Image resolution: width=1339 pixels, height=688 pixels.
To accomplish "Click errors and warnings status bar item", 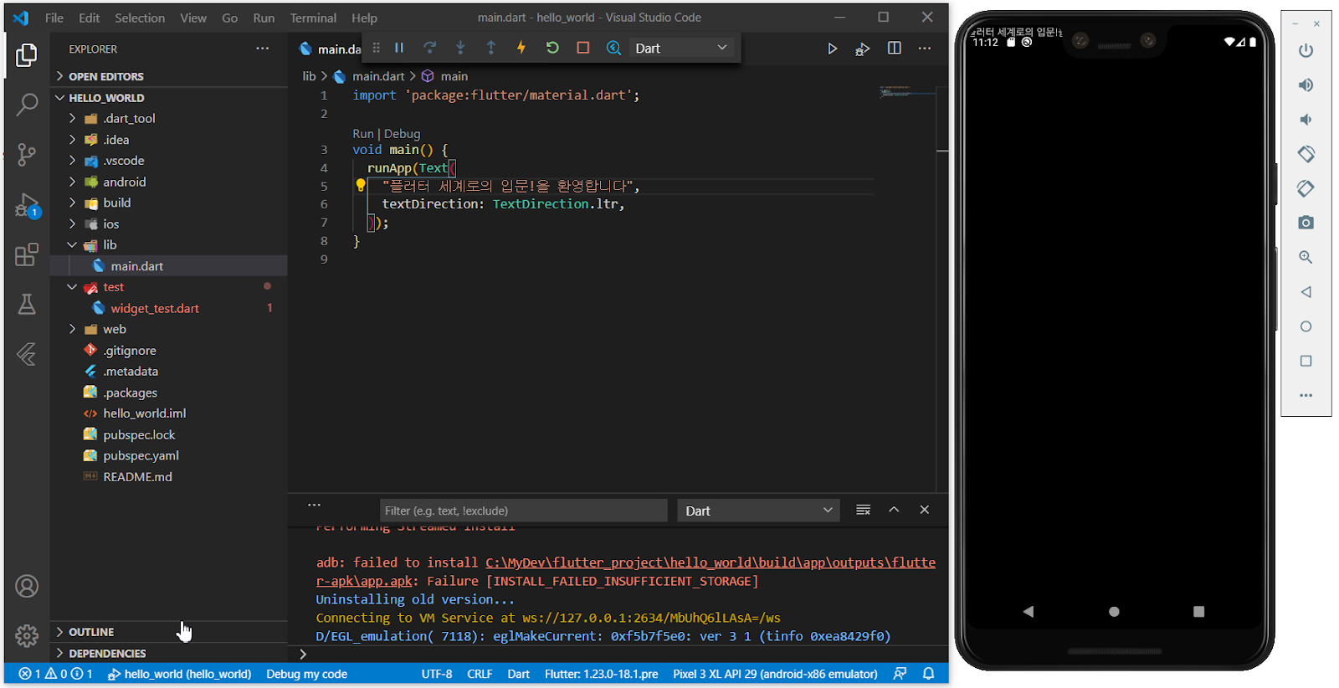I will point(55,674).
